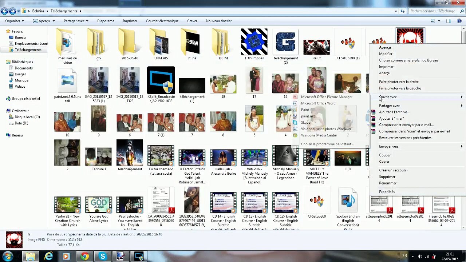
Task: Select the Hallelujah - Alexandra Burke video thumbnail
Action: 223,157
